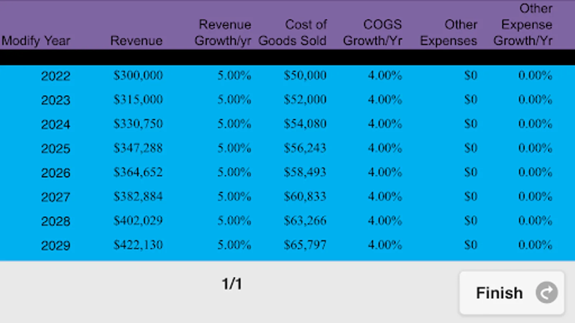Edit 2022 other expenses $0 cell

471,75
